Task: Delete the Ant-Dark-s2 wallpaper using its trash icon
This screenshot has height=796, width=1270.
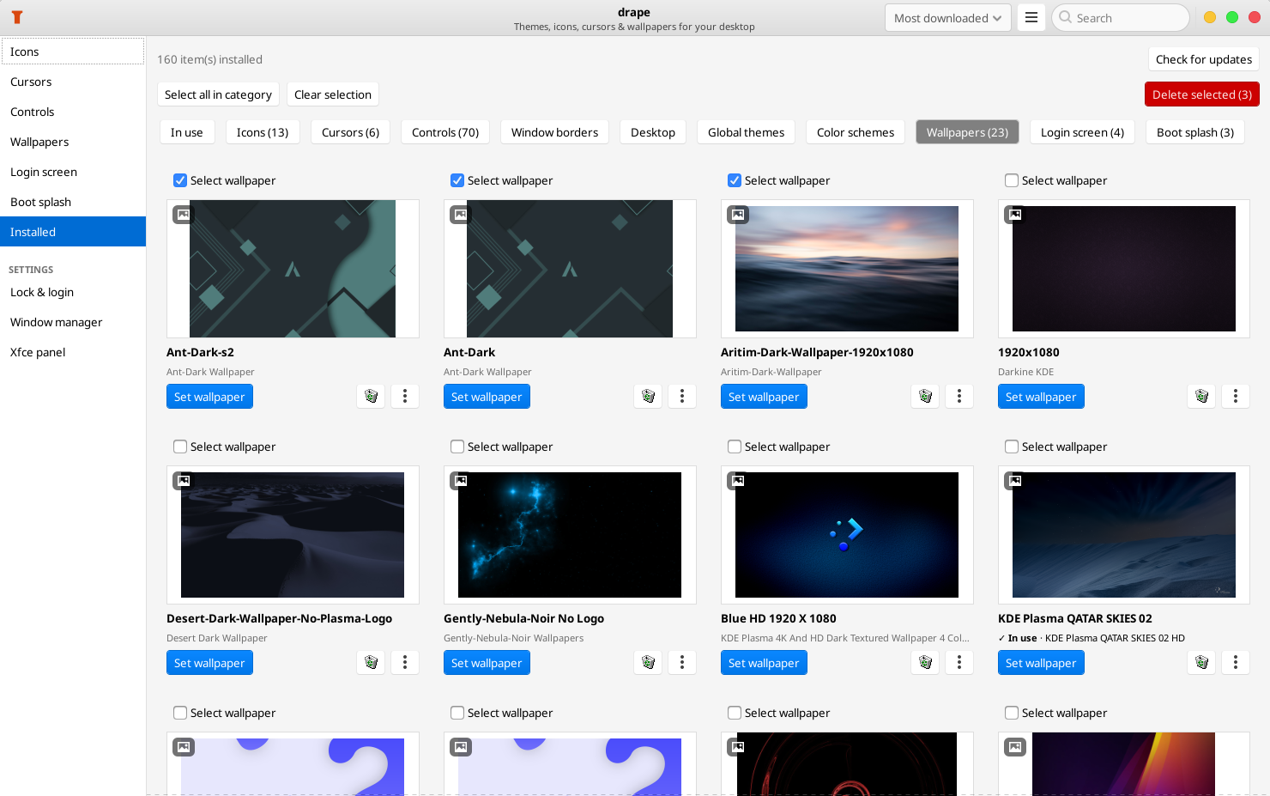Action: pos(372,397)
